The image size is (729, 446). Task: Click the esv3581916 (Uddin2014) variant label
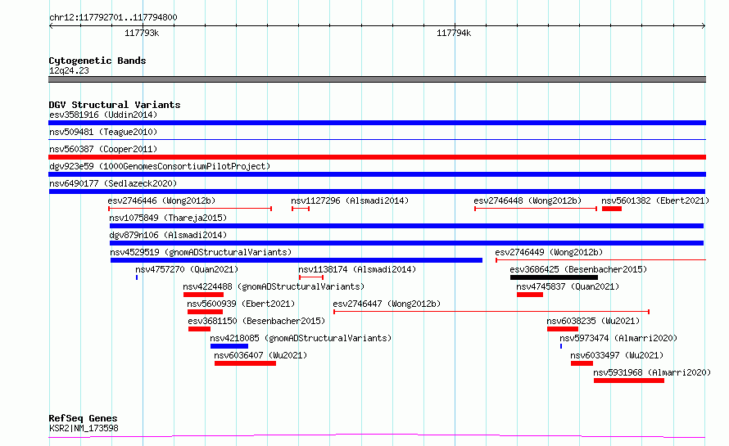click(x=103, y=115)
